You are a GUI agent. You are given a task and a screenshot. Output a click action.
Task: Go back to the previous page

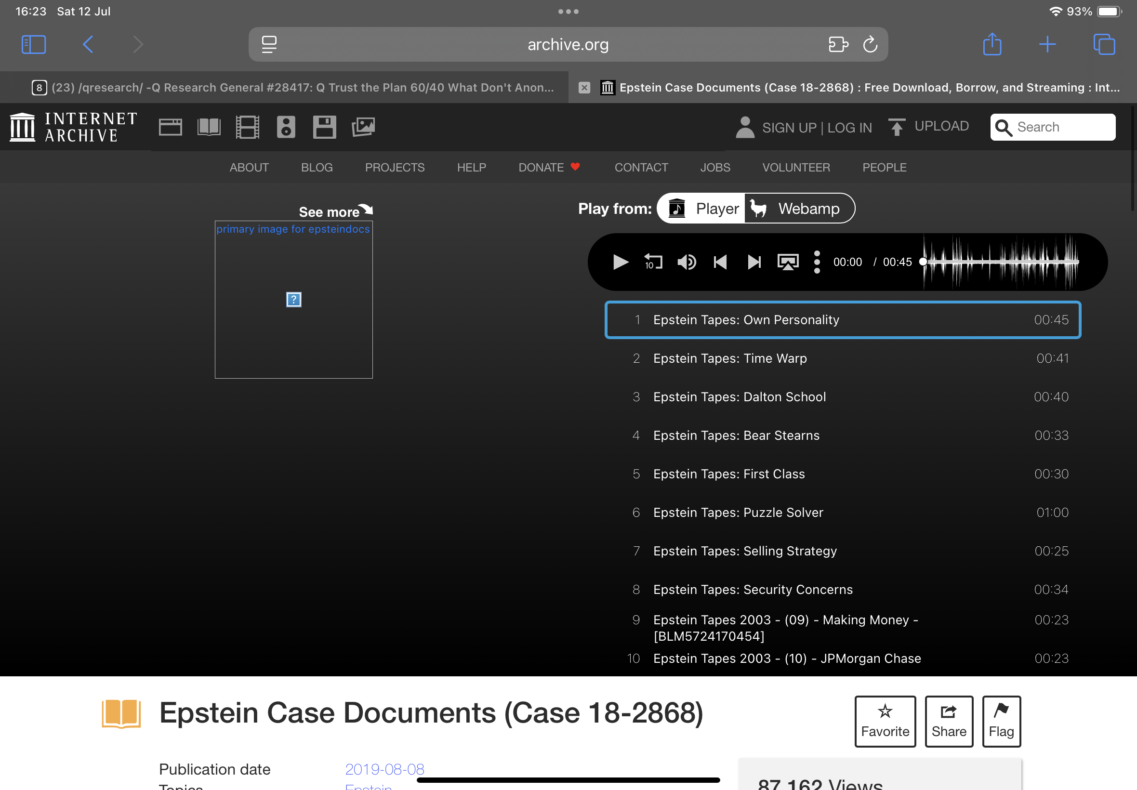[x=88, y=44]
